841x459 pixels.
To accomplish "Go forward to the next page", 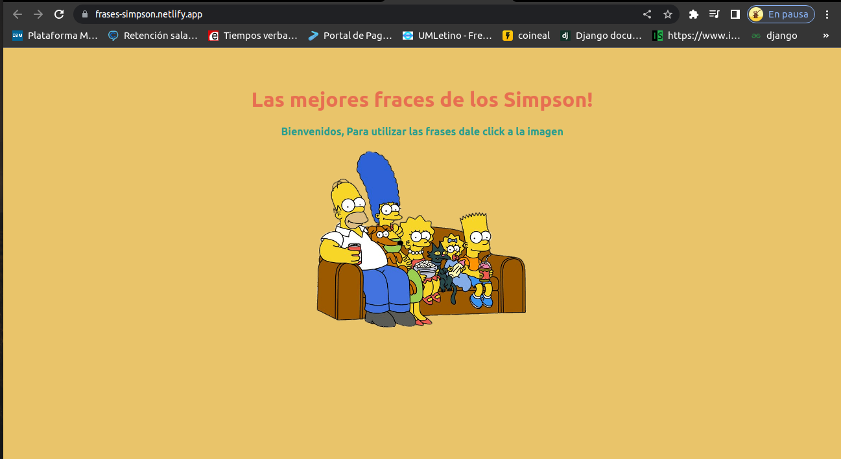I will (38, 14).
